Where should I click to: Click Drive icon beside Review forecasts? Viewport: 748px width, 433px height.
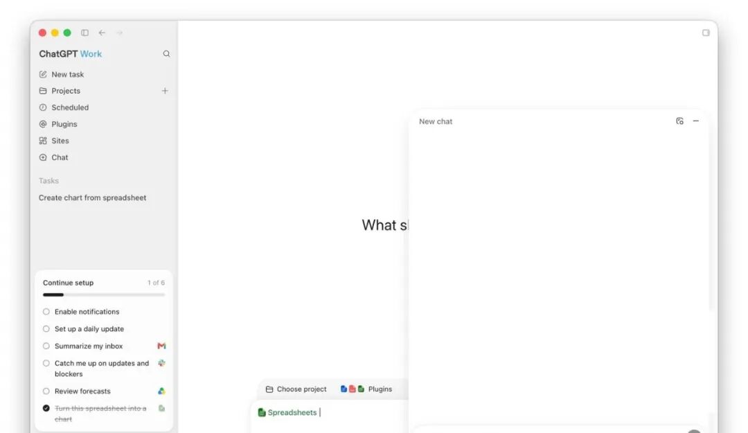coord(161,391)
